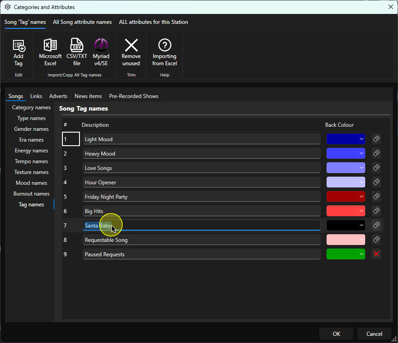Click the Big Hits red colour swatch
The width and height of the screenshot is (398, 343).
pyautogui.click(x=342, y=211)
